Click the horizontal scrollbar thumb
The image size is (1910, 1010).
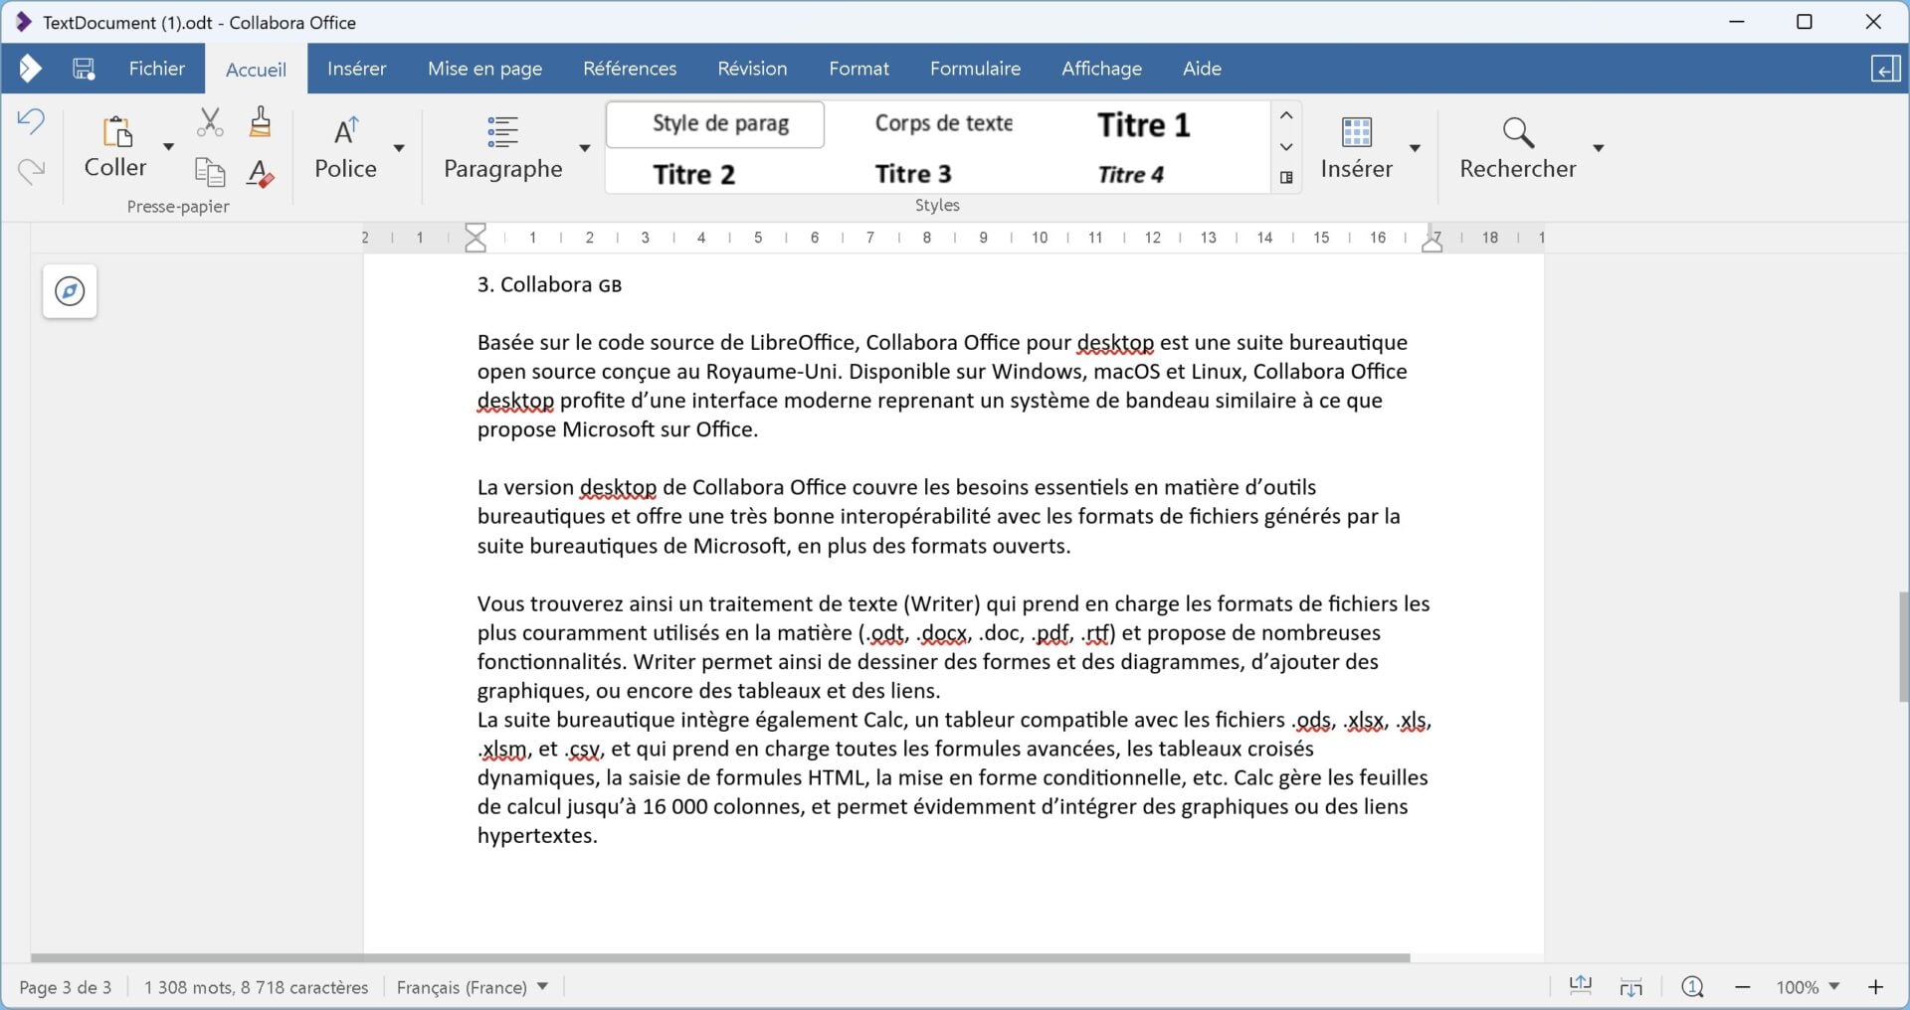[x=720, y=958]
